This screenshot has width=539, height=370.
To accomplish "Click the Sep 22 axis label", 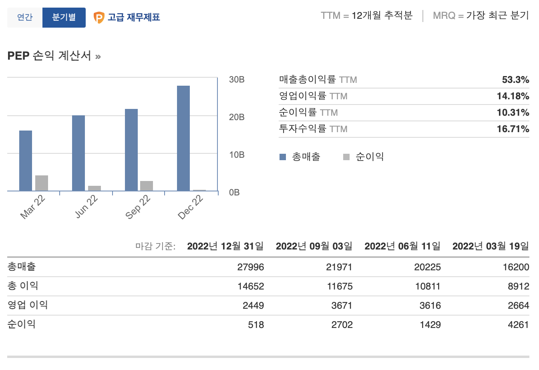I will pos(138,207).
